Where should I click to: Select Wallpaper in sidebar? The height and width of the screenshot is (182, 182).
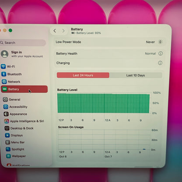click(x=19, y=156)
